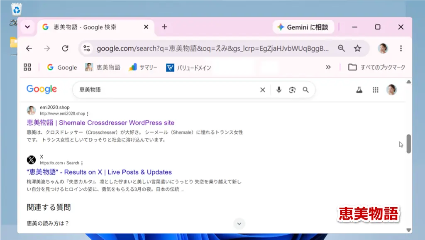
Task: Open the Google apps grid
Action: tap(375, 90)
